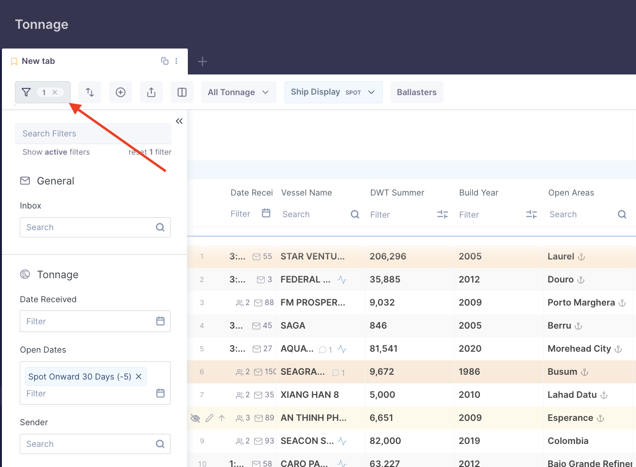Click the DWT Summer range filter icon
Image resolution: width=636 pixels, height=467 pixels.
coord(442,214)
